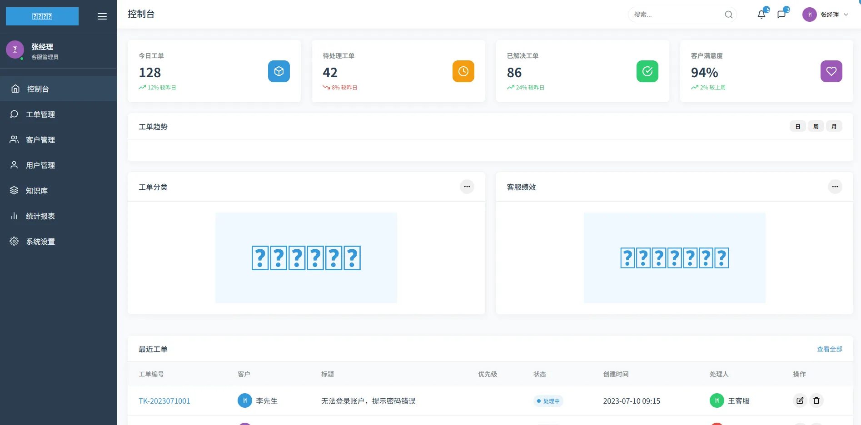Switch the 工单趋势 chart to 日
Screen dimensions: 861x425
798,126
